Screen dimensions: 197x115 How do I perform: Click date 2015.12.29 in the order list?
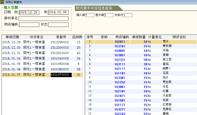coord(12,42)
